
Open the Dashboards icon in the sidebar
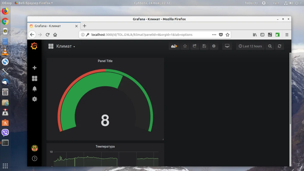tap(34, 78)
